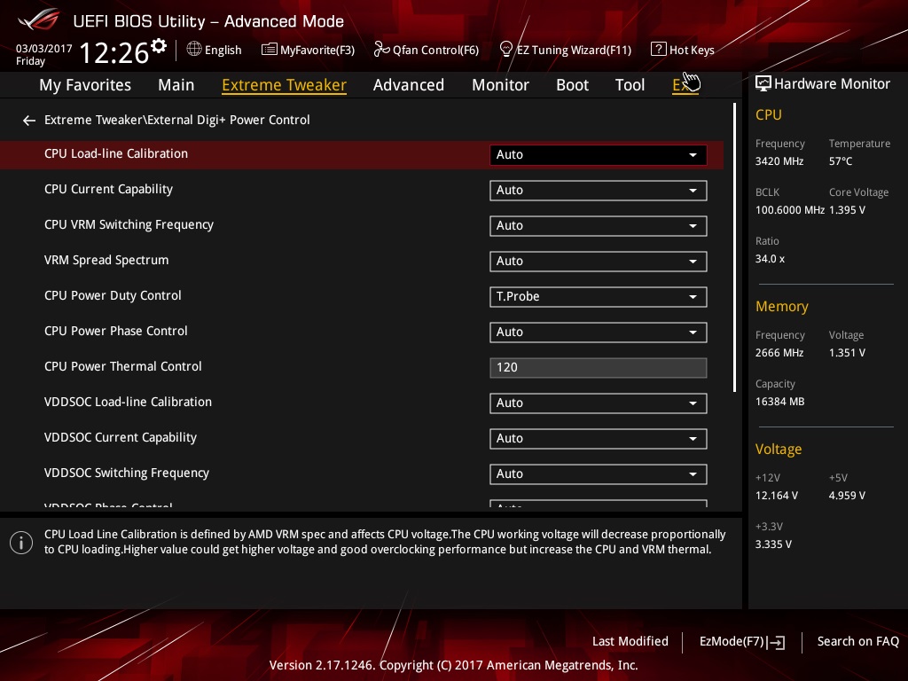Select CPU VRM Switching Frequency label
Screen dimensions: 908x681
click(x=129, y=224)
